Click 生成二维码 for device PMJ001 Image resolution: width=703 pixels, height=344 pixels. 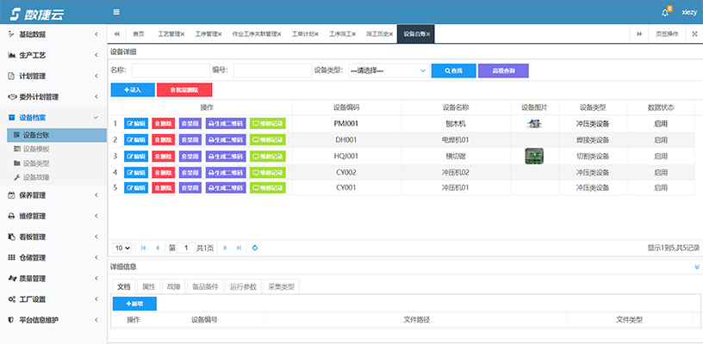(x=226, y=124)
